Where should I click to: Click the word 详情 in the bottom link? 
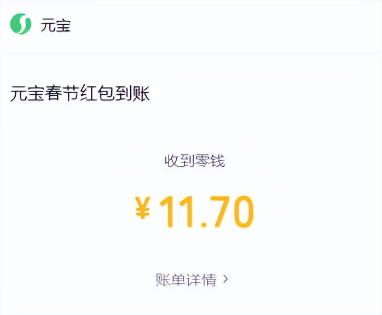click(x=201, y=279)
